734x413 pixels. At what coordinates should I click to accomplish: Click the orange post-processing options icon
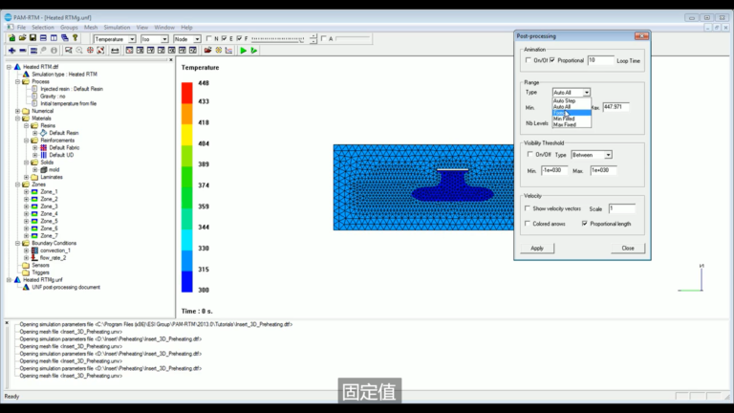[218, 50]
